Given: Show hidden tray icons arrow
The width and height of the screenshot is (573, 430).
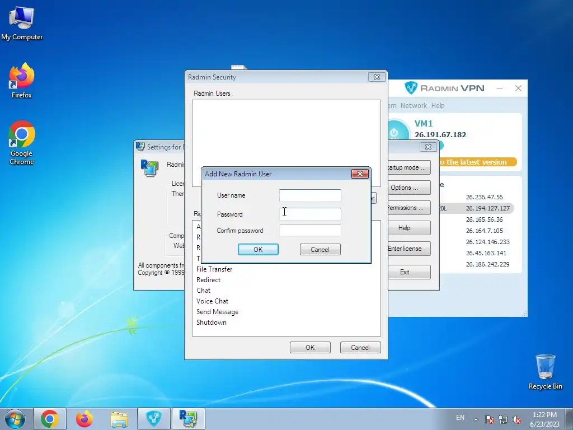Looking at the screenshot, I should pos(476,419).
